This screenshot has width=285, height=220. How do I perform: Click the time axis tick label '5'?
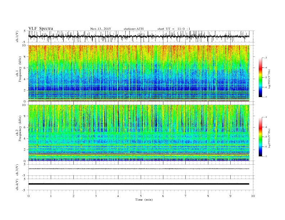[141, 196]
